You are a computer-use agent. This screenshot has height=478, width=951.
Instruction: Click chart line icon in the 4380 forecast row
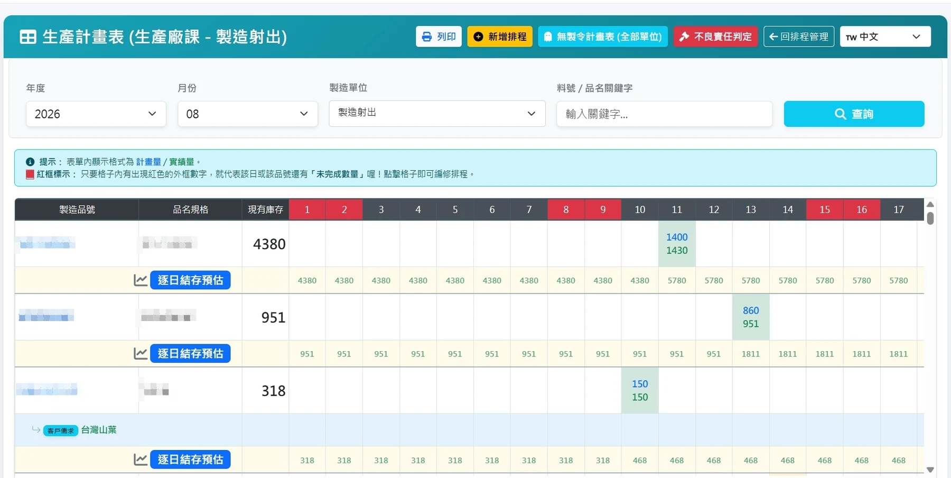click(x=141, y=280)
